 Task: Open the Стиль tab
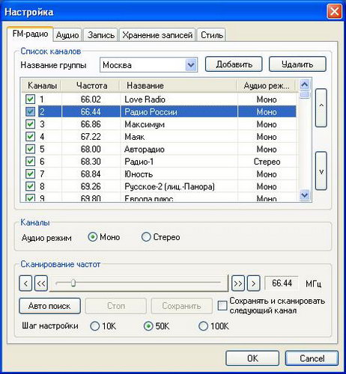pyautogui.click(x=212, y=35)
